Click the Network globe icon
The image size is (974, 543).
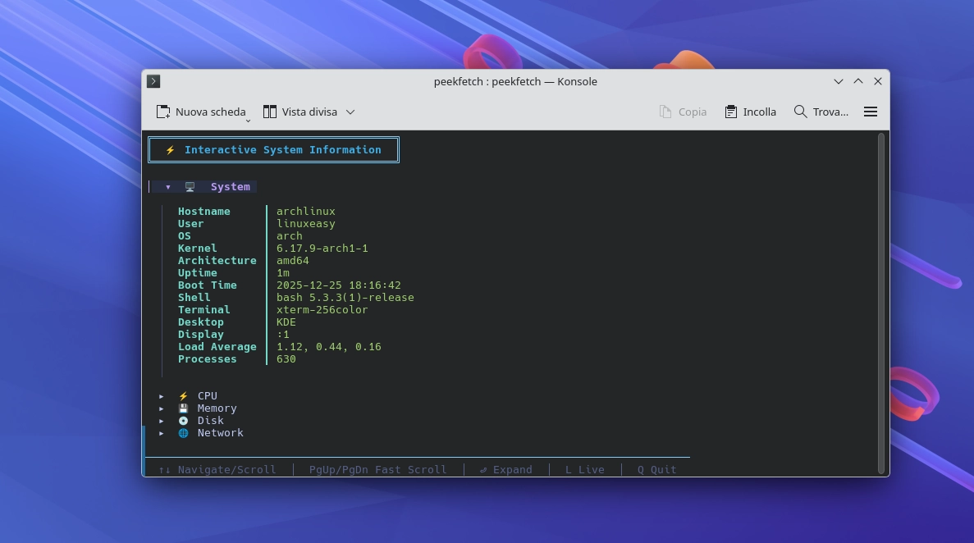183,432
